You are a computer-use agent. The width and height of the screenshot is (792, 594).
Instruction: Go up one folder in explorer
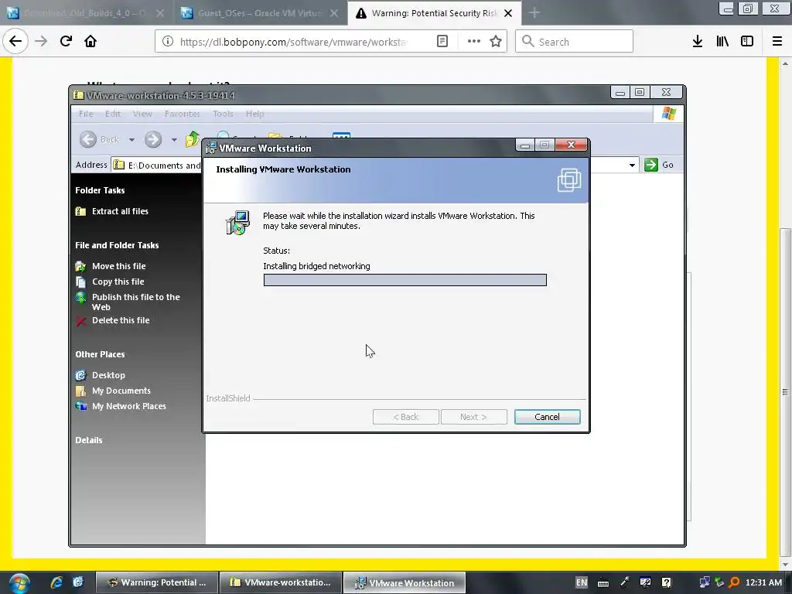192,138
